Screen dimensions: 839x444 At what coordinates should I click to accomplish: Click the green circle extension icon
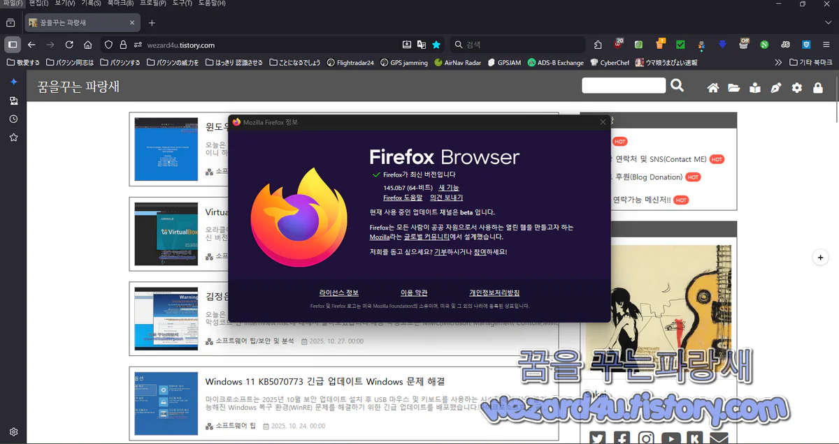(764, 45)
